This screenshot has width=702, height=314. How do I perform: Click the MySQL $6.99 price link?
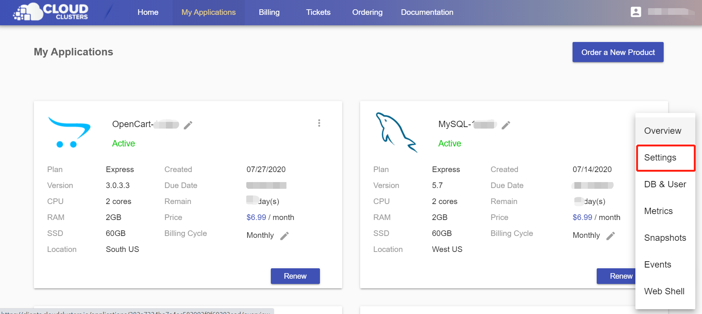pos(582,217)
